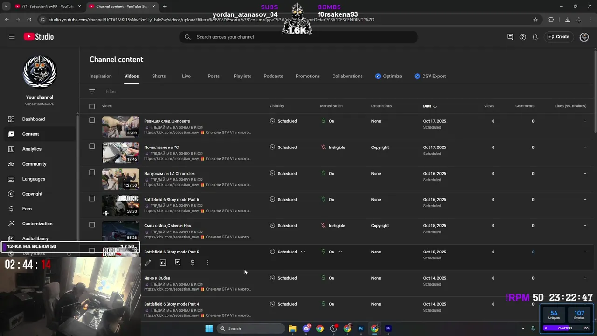Select checkbox for Почистване на PC
Viewport: 597px width, 336px height.
pyautogui.click(x=92, y=147)
